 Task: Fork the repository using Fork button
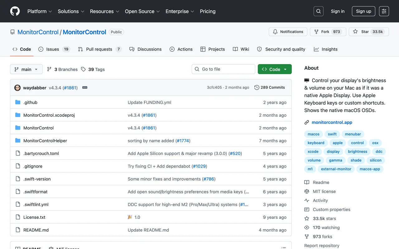click(x=328, y=32)
